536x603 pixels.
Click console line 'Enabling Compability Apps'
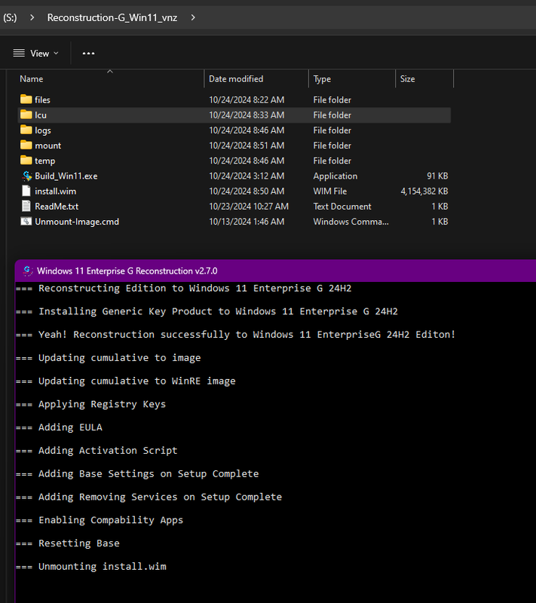pyautogui.click(x=111, y=520)
